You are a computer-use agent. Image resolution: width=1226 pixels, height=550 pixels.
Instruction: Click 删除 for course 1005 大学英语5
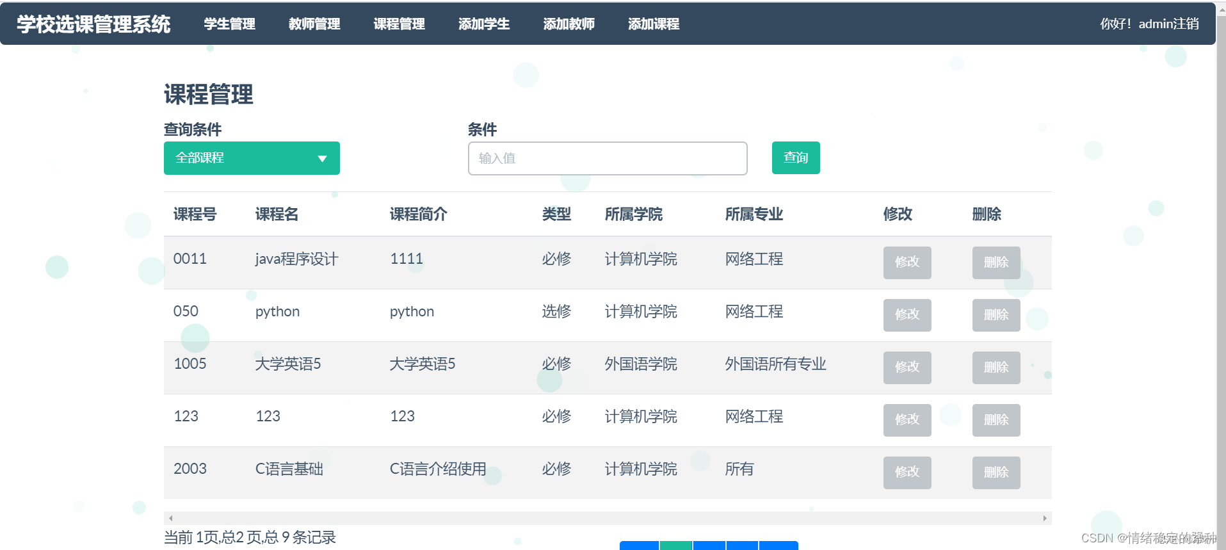click(x=996, y=368)
